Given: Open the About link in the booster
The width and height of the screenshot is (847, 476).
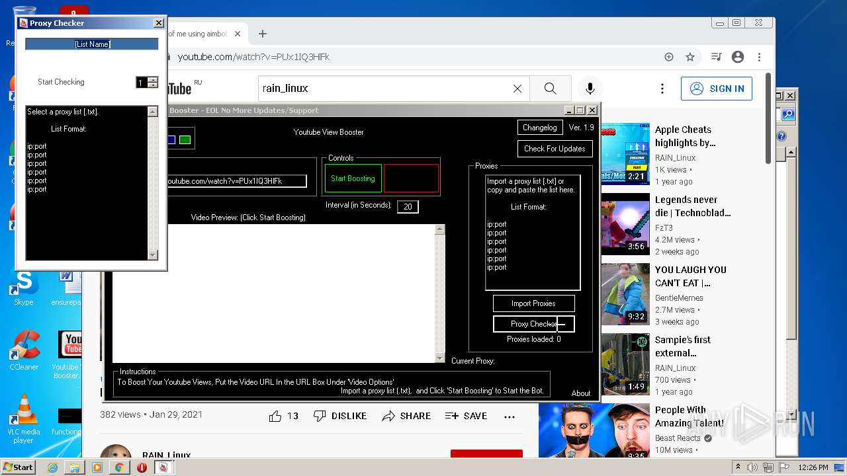Looking at the screenshot, I should (x=581, y=393).
